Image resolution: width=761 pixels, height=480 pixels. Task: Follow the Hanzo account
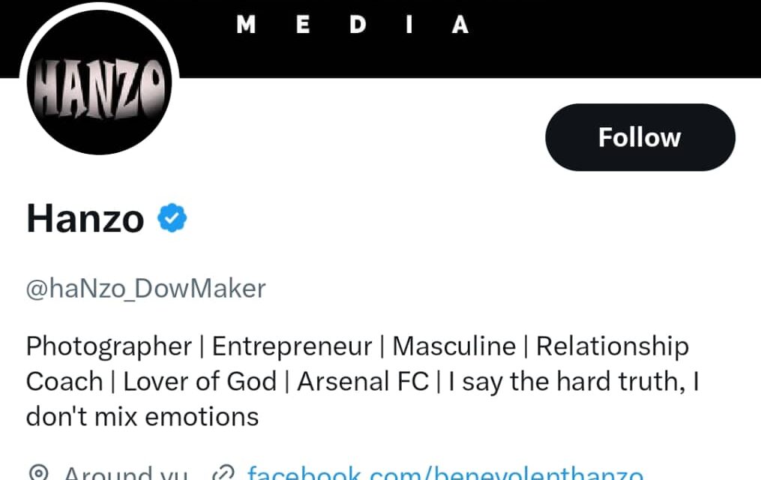[640, 136]
